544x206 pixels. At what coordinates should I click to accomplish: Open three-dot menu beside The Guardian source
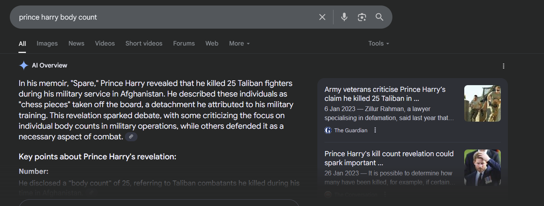[375, 130]
